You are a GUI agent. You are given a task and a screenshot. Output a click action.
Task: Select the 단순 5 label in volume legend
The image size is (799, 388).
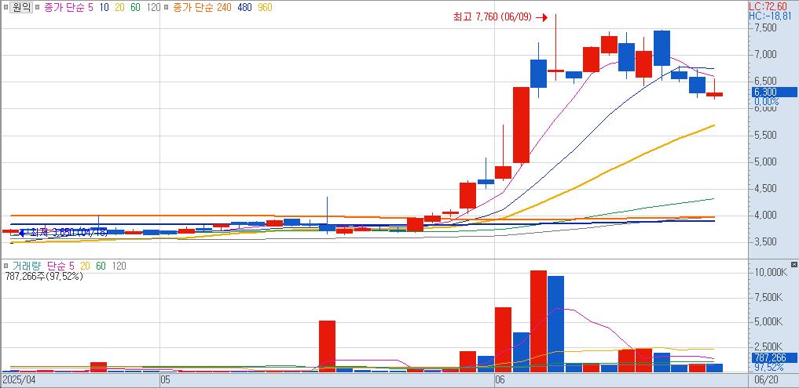click(x=60, y=266)
